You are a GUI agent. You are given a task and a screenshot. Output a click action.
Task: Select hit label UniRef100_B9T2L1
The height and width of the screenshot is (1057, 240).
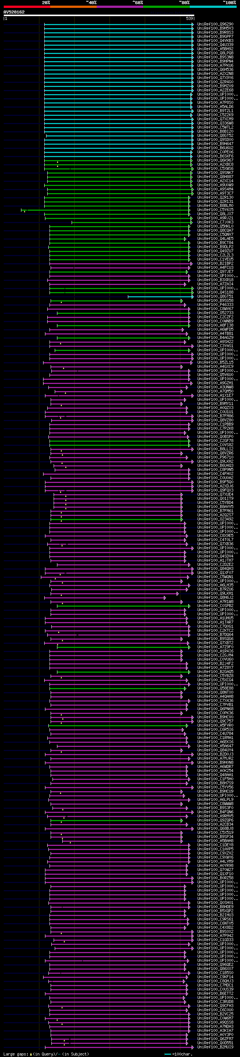coord(215,111)
